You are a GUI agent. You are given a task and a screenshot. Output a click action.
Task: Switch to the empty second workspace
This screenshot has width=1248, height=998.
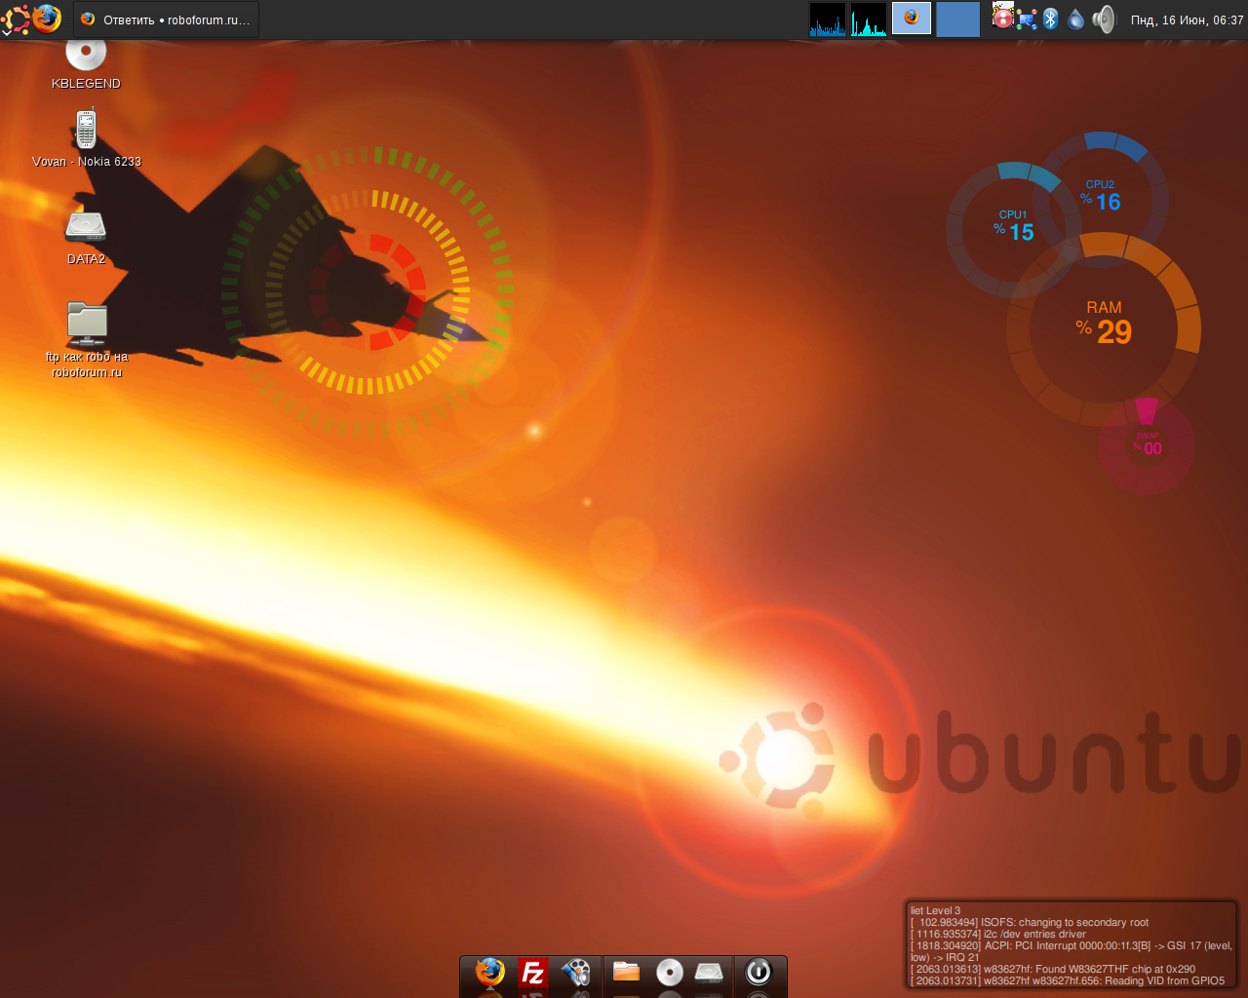(957, 19)
